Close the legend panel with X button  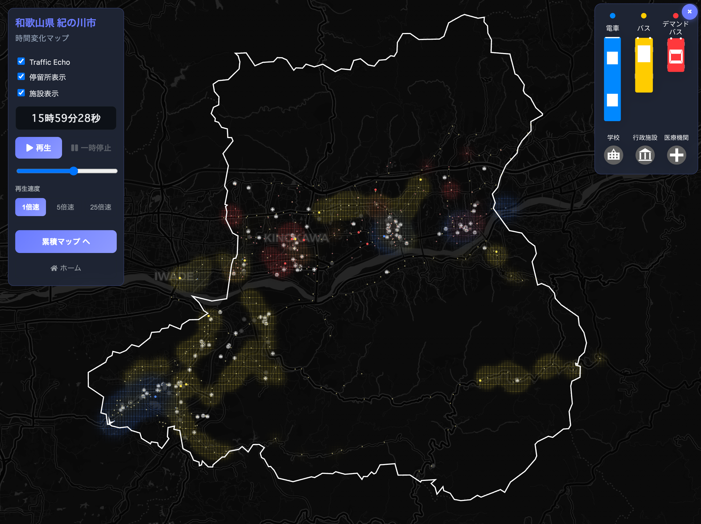[689, 12]
